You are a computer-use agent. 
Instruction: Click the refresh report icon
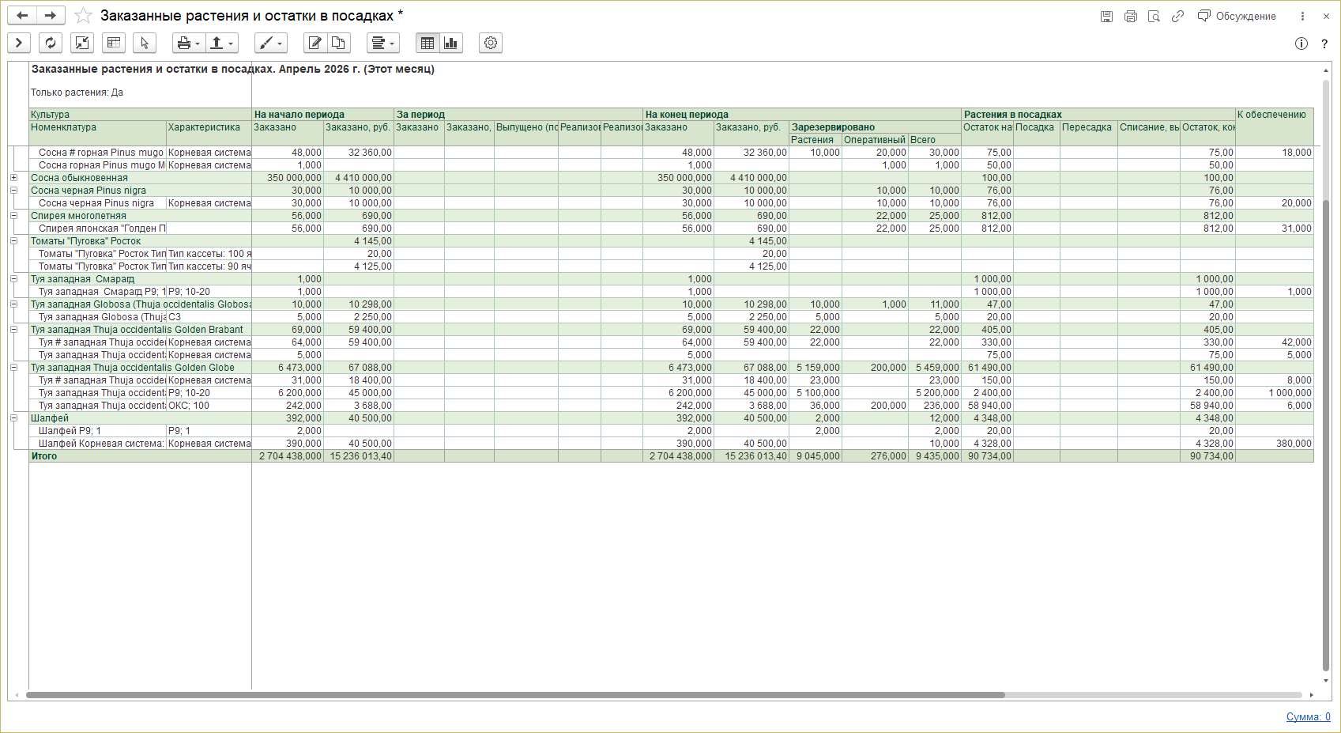[x=51, y=43]
